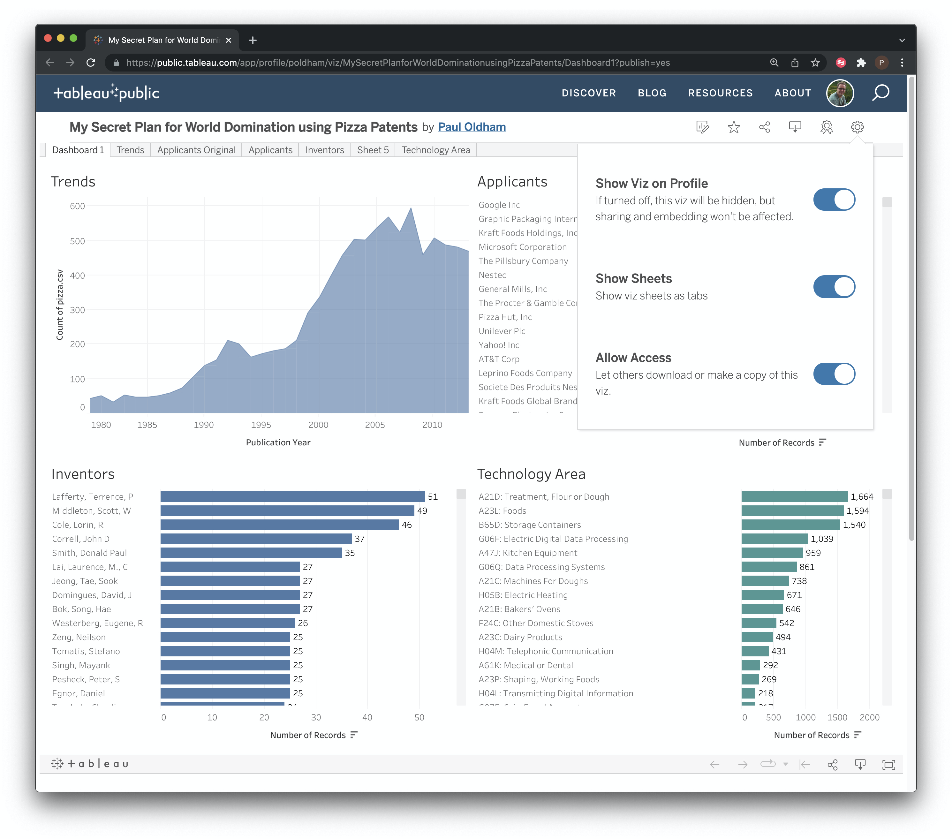Open the Discover page
This screenshot has width=952, height=839.
point(589,93)
